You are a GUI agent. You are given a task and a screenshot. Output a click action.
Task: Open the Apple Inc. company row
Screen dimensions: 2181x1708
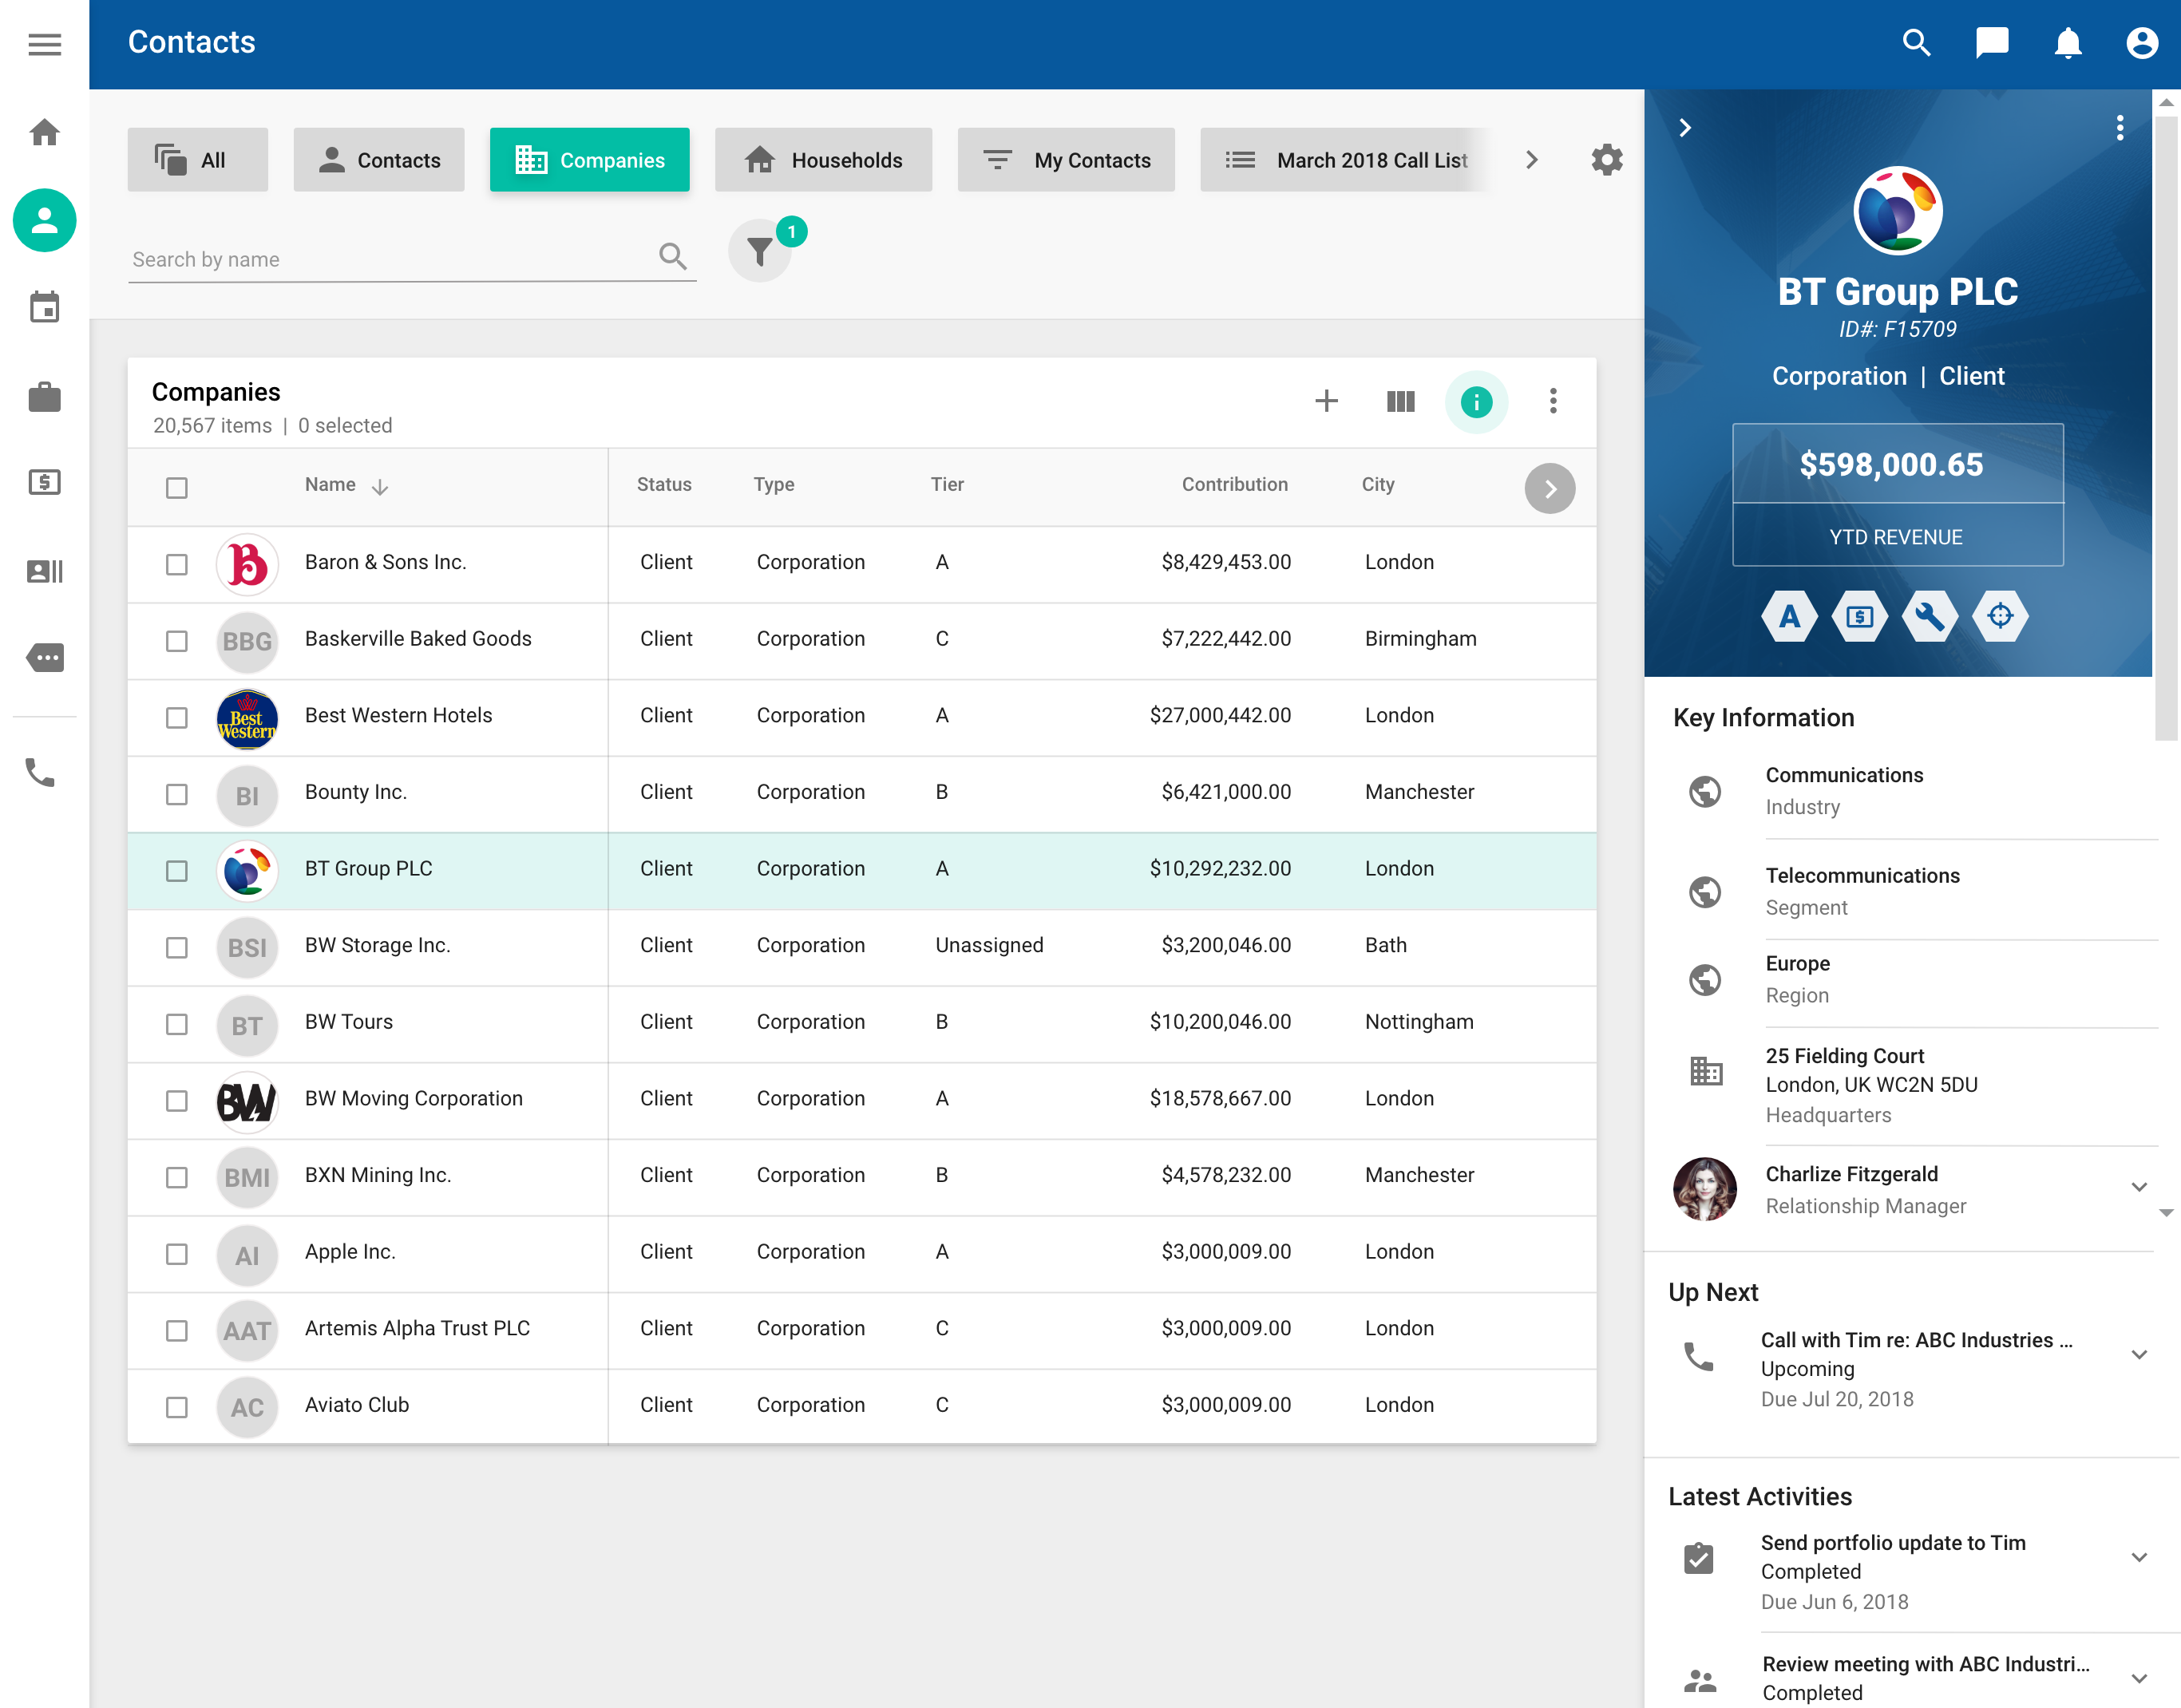click(x=350, y=1251)
